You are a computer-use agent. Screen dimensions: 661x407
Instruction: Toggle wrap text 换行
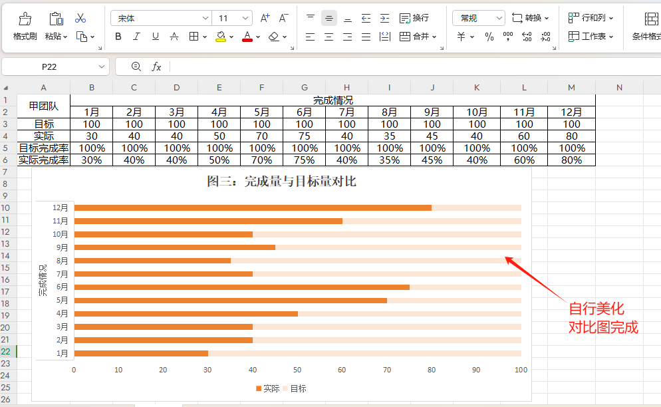[414, 18]
